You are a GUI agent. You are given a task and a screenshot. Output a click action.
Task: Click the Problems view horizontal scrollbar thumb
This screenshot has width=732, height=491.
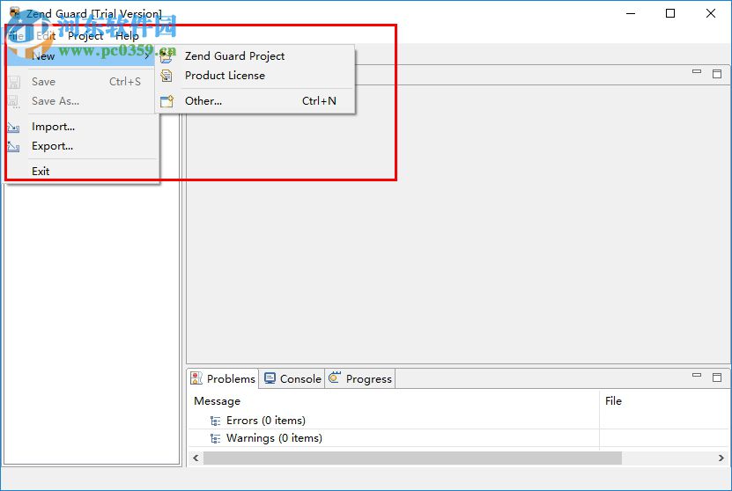click(x=412, y=458)
